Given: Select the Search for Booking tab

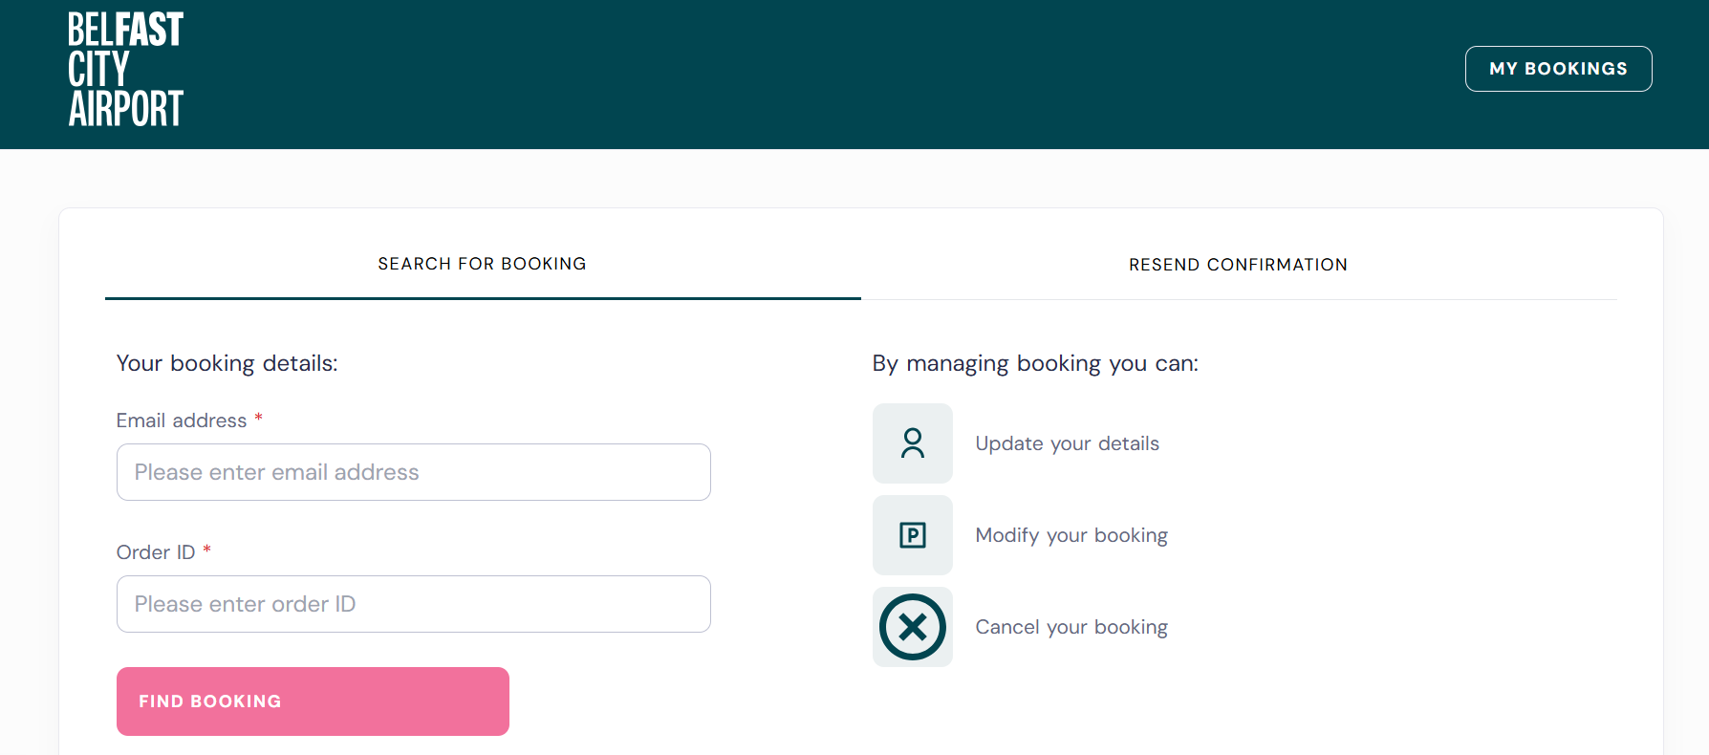Looking at the screenshot, I should 483,264.
